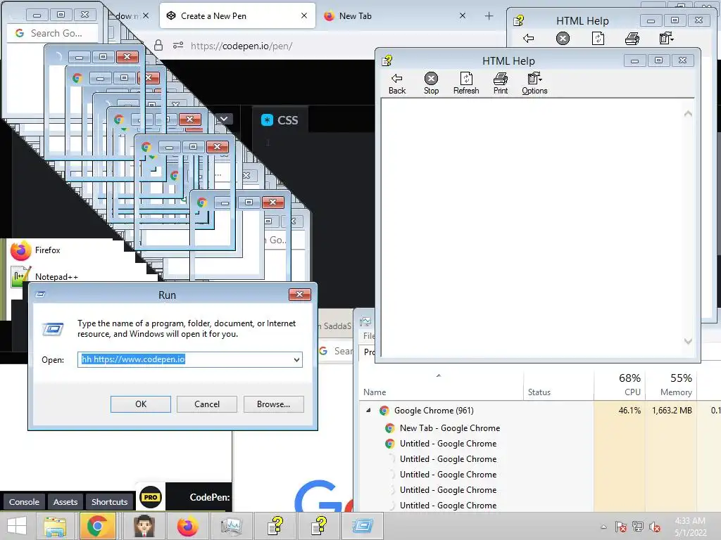Click Refresh in front HTML Help window
721x540 pixels.
click(x=466, y=84)
